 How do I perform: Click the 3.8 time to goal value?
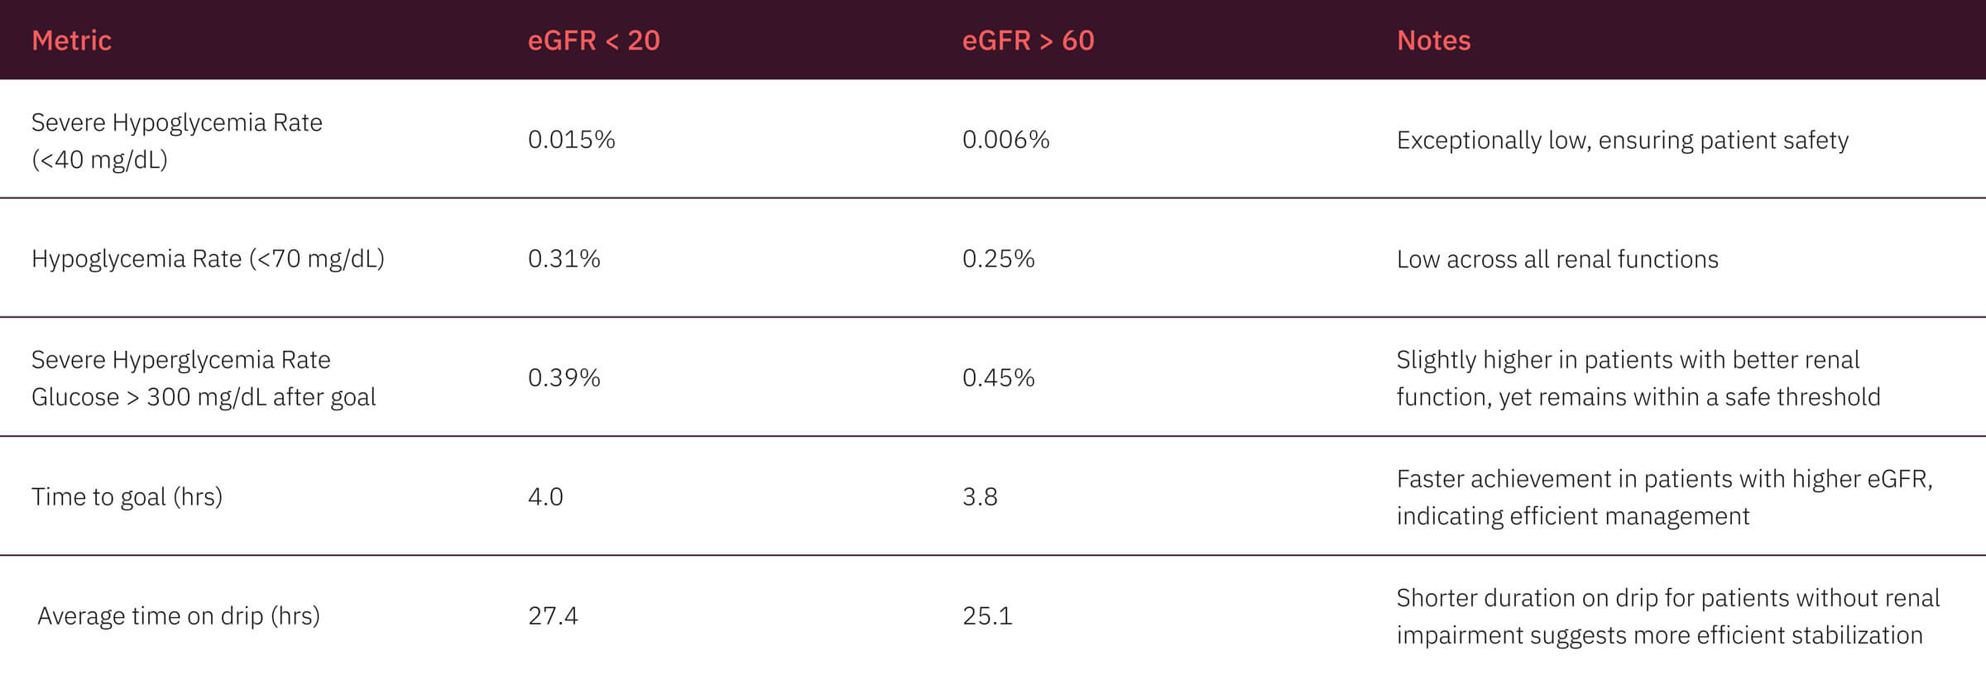point(980,497)
